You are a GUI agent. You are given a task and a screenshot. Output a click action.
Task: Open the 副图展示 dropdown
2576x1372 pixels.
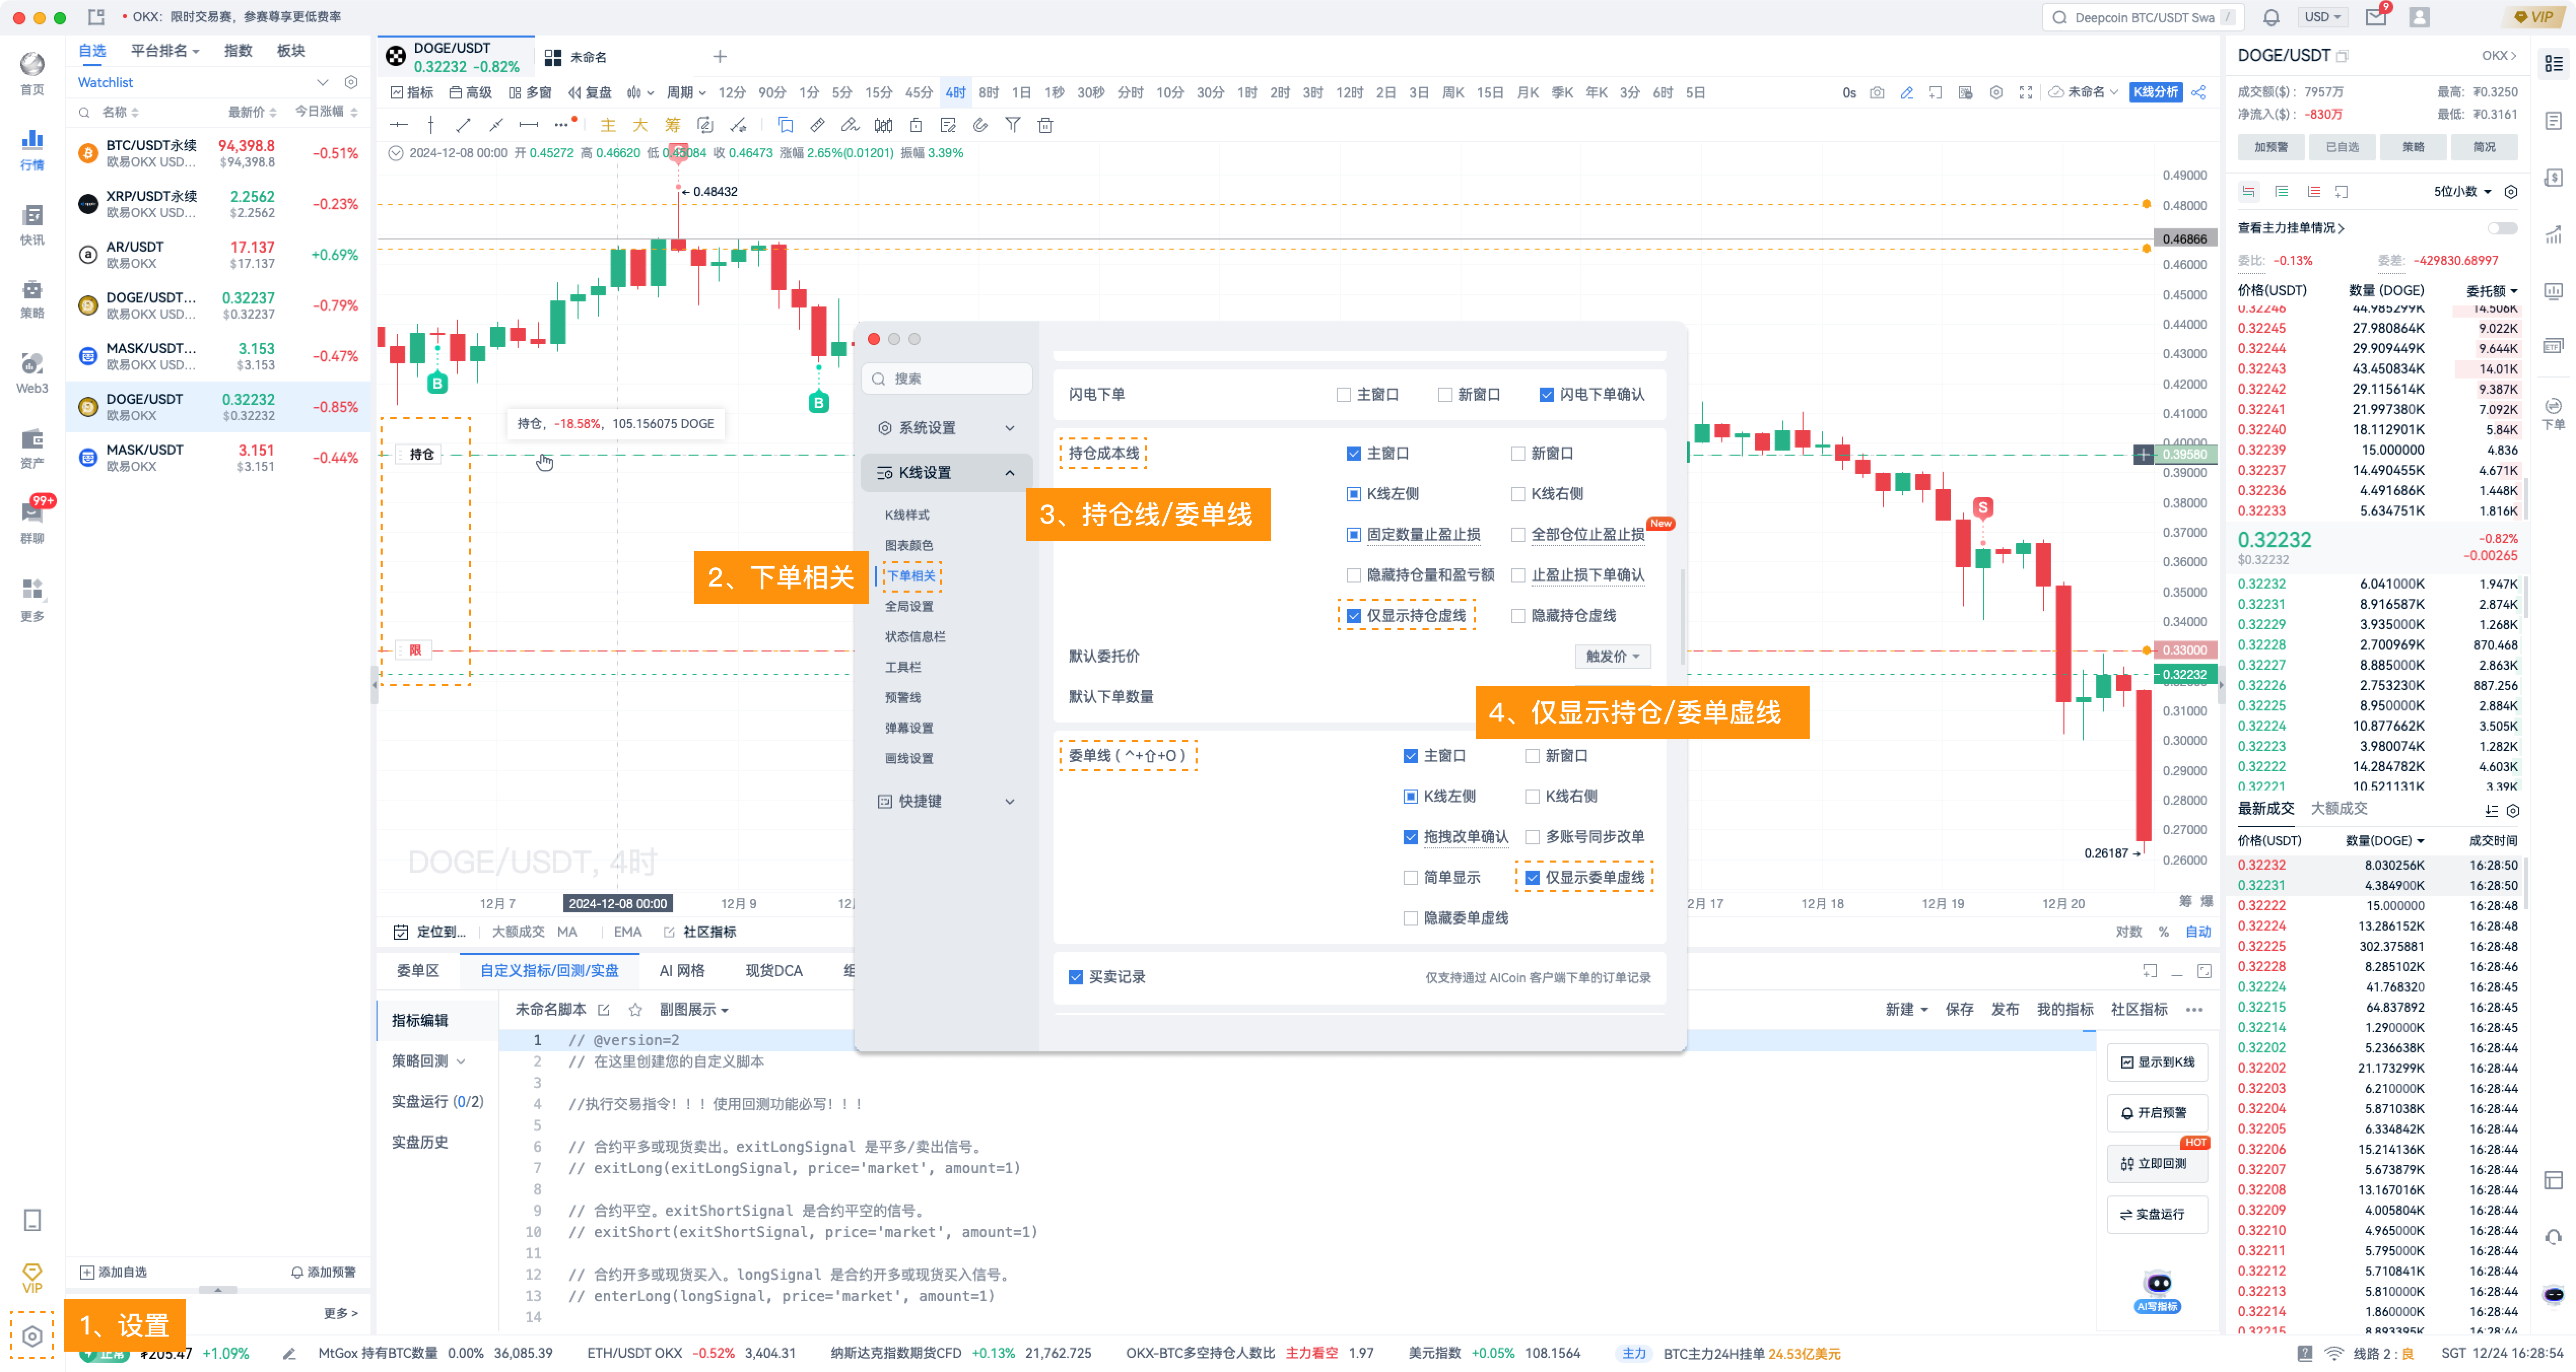(x=693, y=1010)
